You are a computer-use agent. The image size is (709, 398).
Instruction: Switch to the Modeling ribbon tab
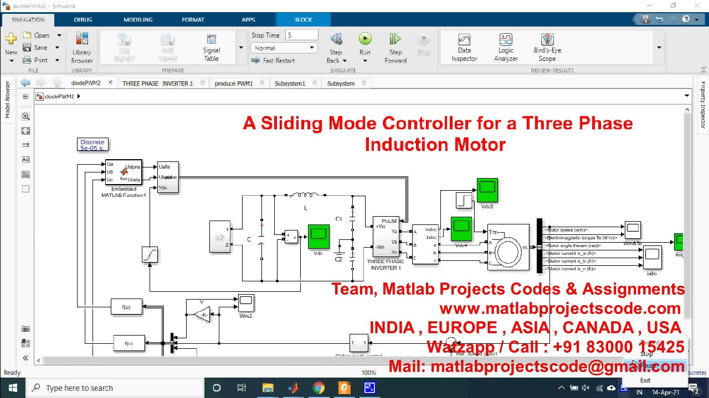[138, 19]
